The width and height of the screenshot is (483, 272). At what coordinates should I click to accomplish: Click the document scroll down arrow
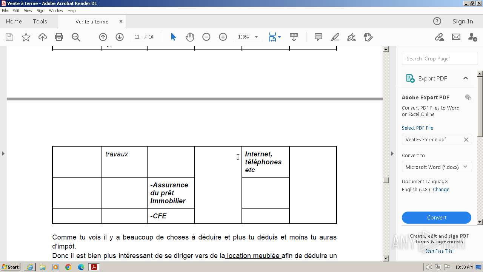pyautogui.click(x=386, y=258)
